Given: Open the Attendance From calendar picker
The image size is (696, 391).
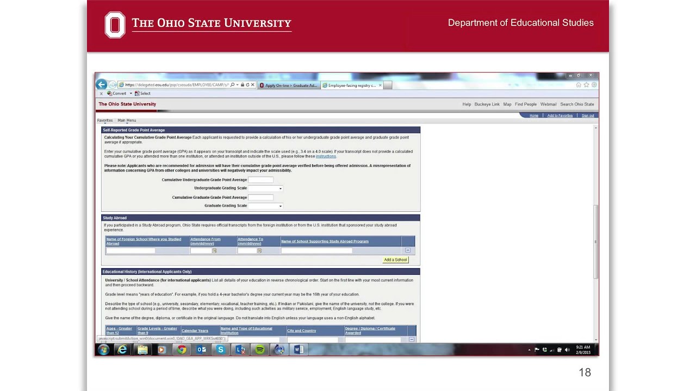Looking at the screenshot, I should pos(214,250).
